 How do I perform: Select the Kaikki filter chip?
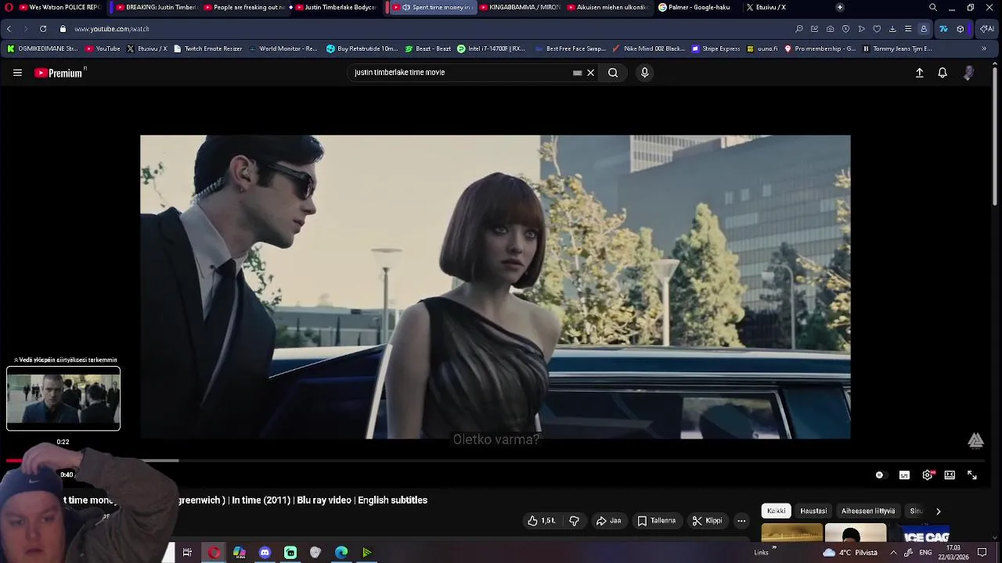tap(777, 511)
